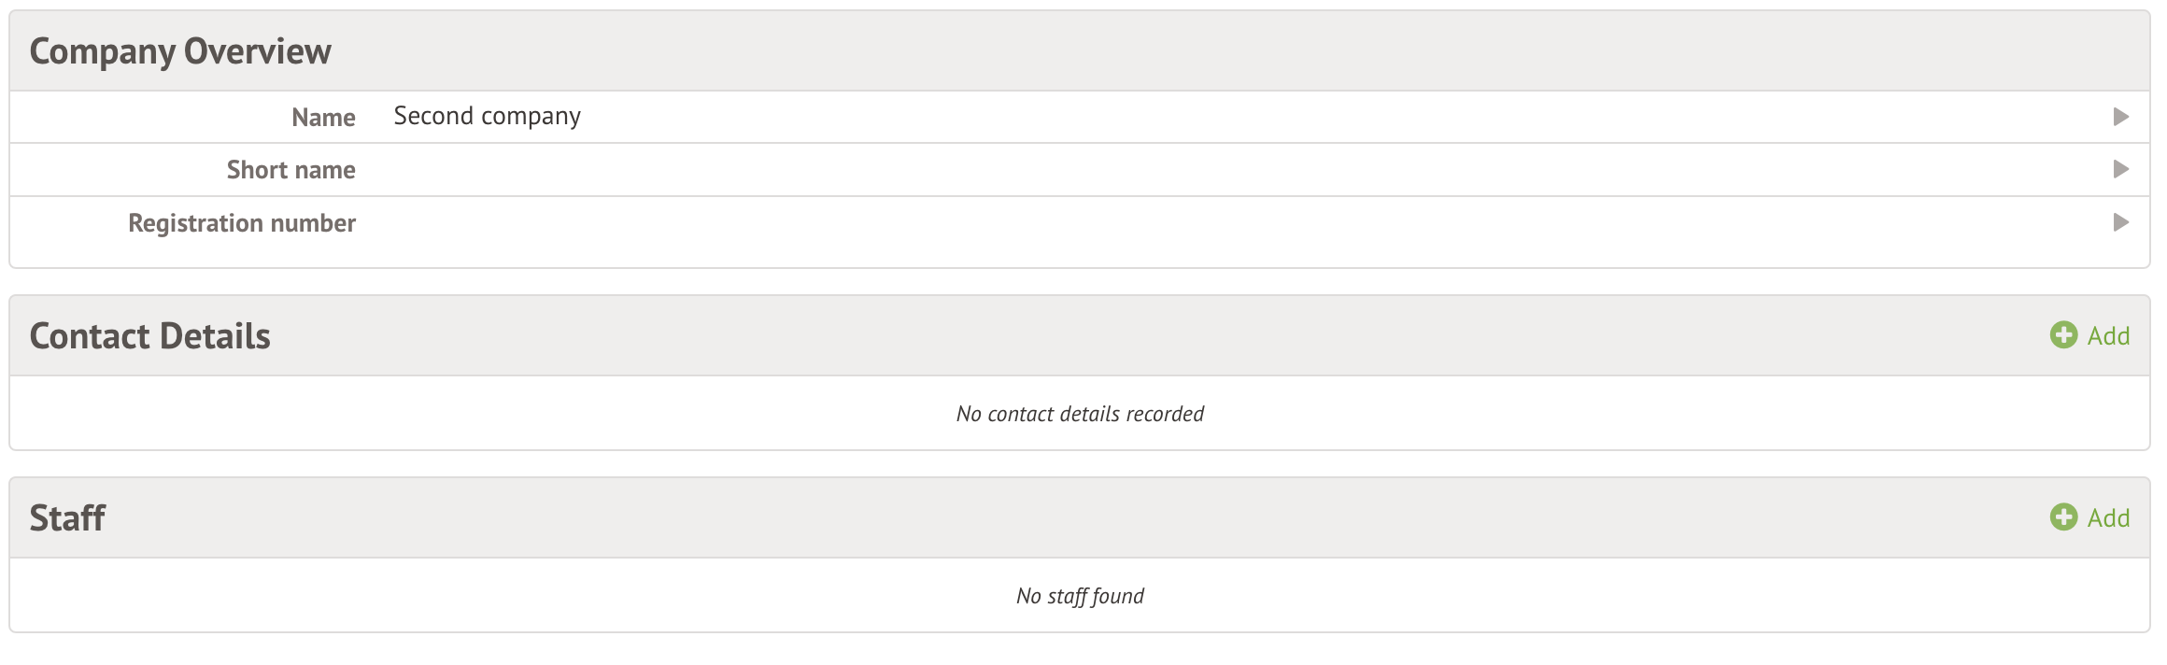Select the Registration number field label

242,223
